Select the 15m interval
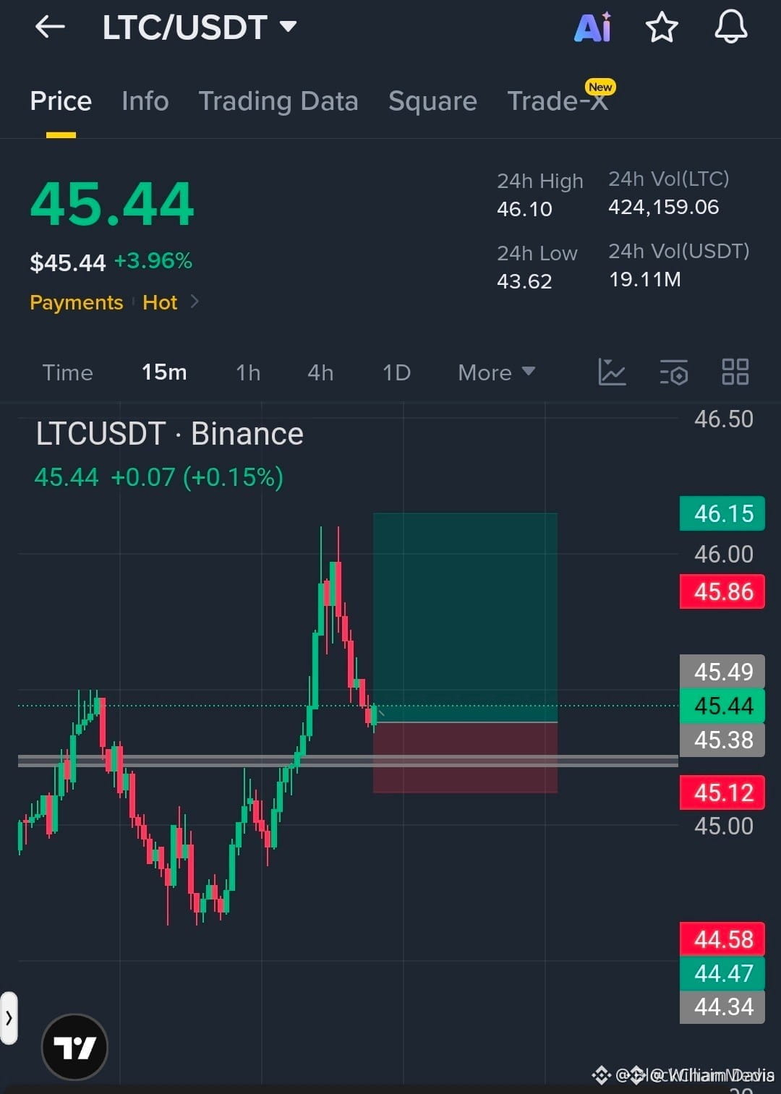 point(164,372)
